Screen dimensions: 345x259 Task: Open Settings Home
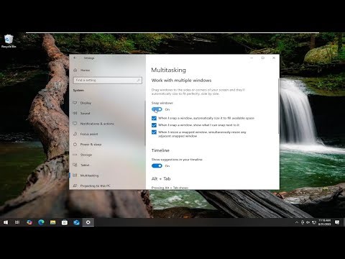(x=85, y=71)
